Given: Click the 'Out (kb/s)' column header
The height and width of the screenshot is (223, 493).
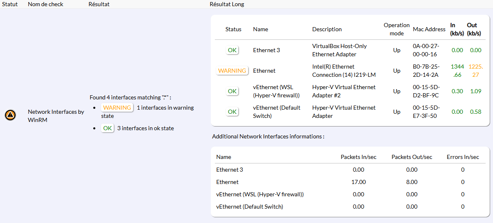Looking at the screenshot, I should pos(475,29).
